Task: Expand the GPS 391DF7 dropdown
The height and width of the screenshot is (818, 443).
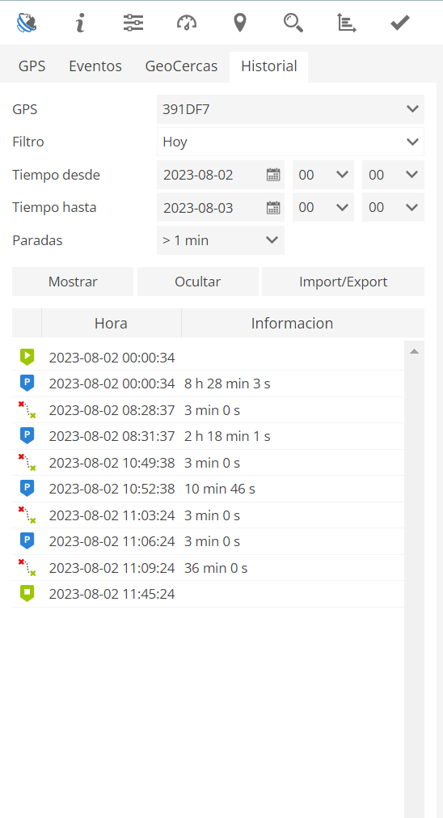Action: tap(290, 109)
